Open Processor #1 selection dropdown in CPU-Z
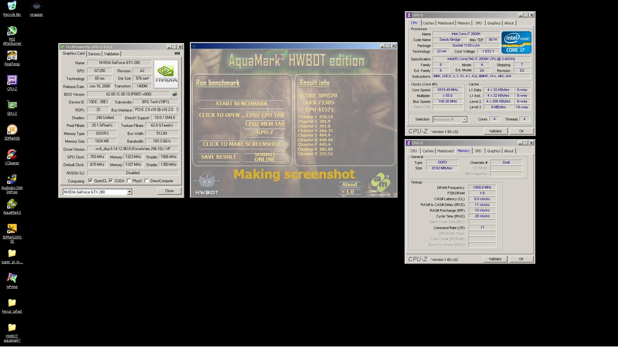Image resolution: width=618 pixels, height=347 pixels. click(x=464, y=120)
